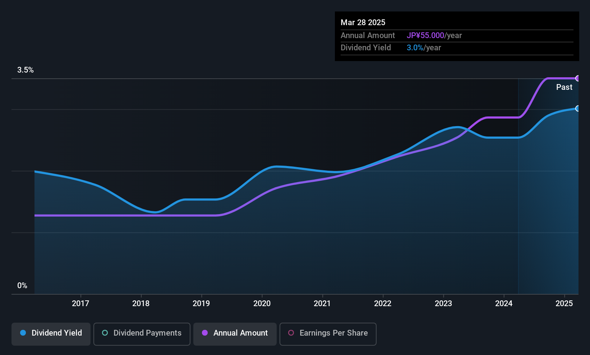The height and width of the screenshot is (355, 590).
Task: Click the 2025 year label
Action: click(x=564, y=304)
